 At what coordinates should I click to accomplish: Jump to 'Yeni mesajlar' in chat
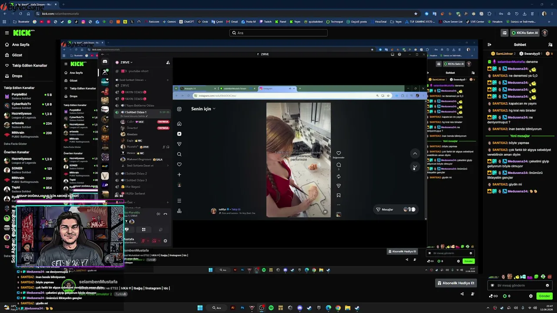520,136
